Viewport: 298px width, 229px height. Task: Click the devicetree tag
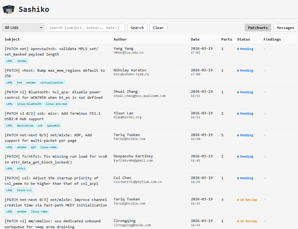(x=25, y=125)
